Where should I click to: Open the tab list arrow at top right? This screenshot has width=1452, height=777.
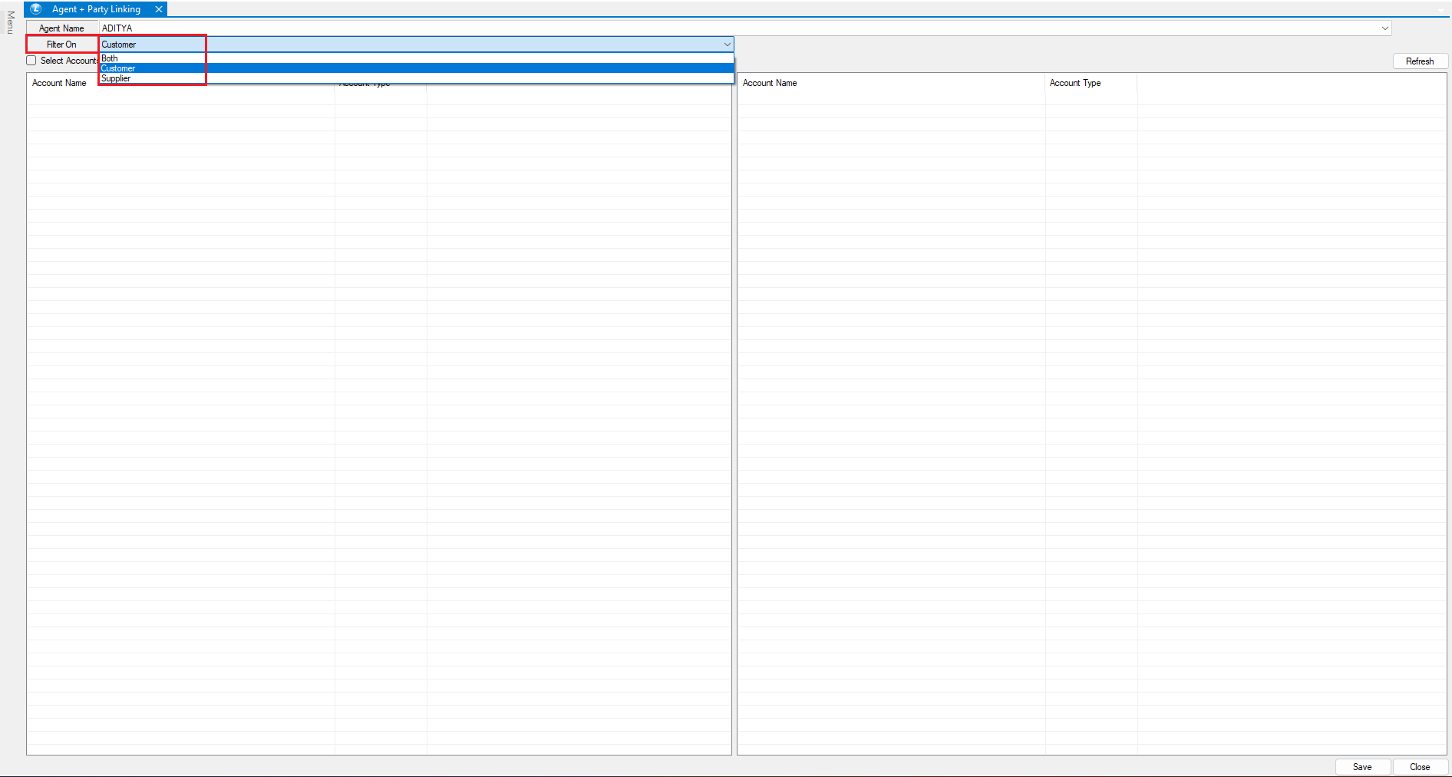(x=1441, y=10)
